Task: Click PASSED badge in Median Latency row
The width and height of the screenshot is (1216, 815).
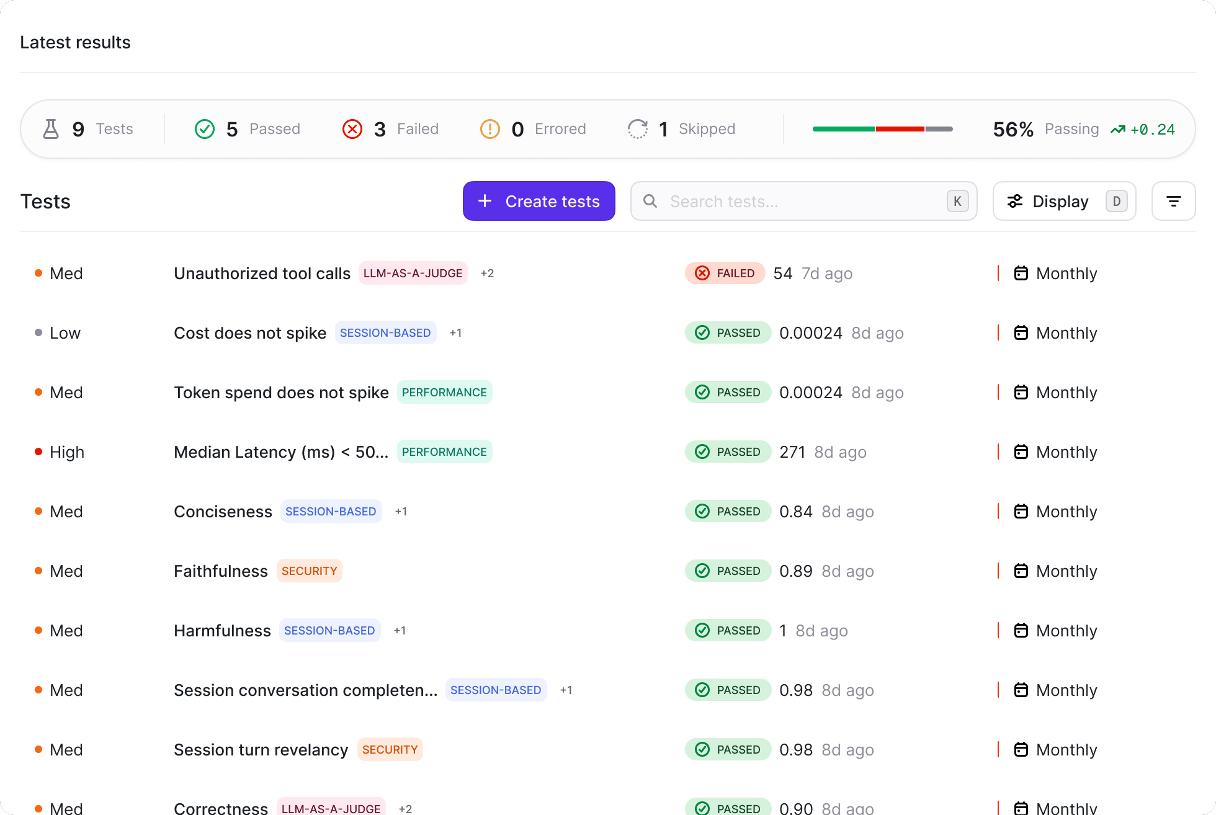Action: tap(728, 452)
